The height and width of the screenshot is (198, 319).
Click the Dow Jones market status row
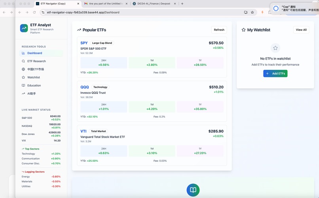[x=41, y=134]
